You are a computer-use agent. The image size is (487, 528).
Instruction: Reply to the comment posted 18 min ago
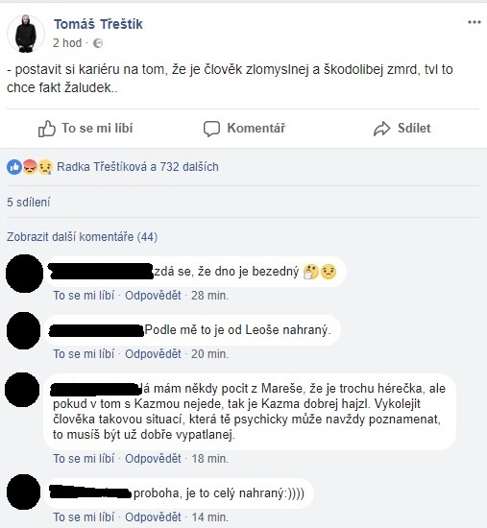[x=153, y=458]
